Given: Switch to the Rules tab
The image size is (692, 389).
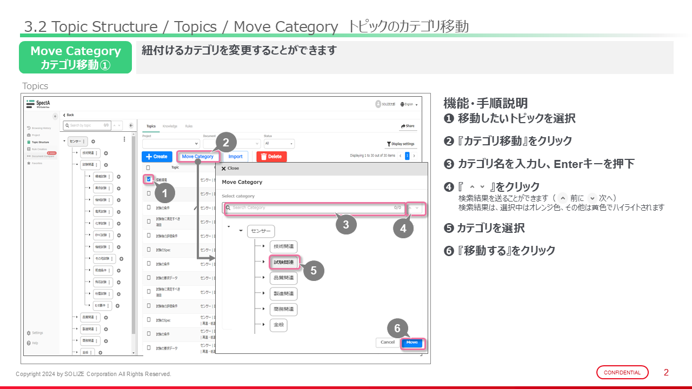Looking at the screenshot, I should tap(189, 126).
